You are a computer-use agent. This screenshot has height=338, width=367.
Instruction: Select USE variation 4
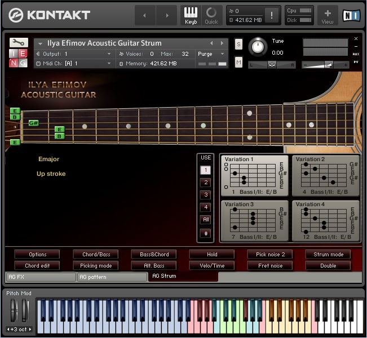[206, 207]
